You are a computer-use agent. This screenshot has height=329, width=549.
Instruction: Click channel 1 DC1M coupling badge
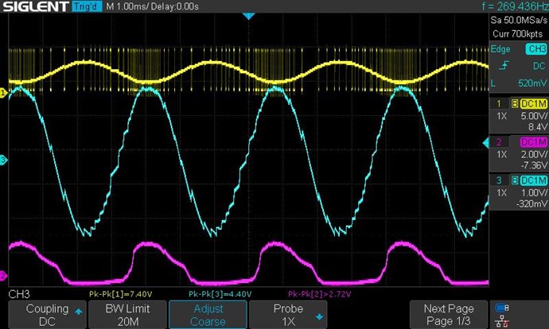534,103
